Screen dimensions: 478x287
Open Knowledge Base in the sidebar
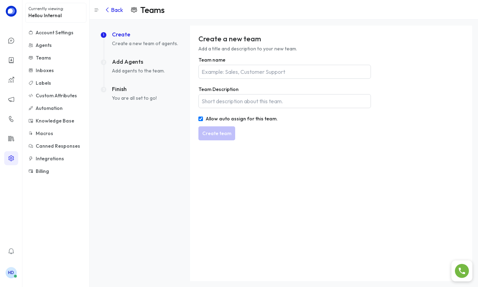(x=56, y=121)
